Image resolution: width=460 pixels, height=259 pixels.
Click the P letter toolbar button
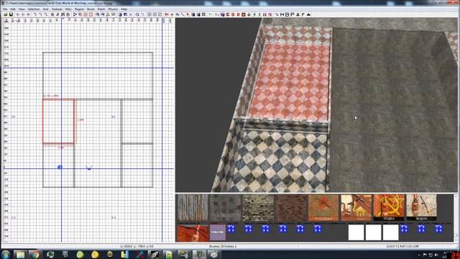point(293,14)
